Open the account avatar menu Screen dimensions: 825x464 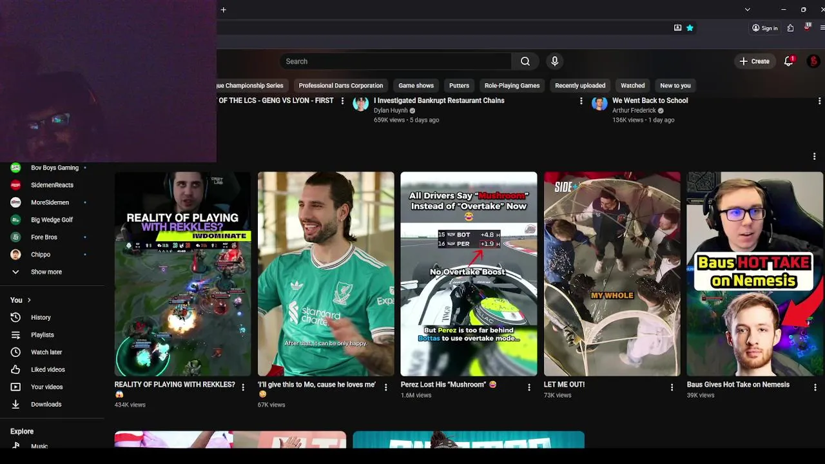(813, 61)
